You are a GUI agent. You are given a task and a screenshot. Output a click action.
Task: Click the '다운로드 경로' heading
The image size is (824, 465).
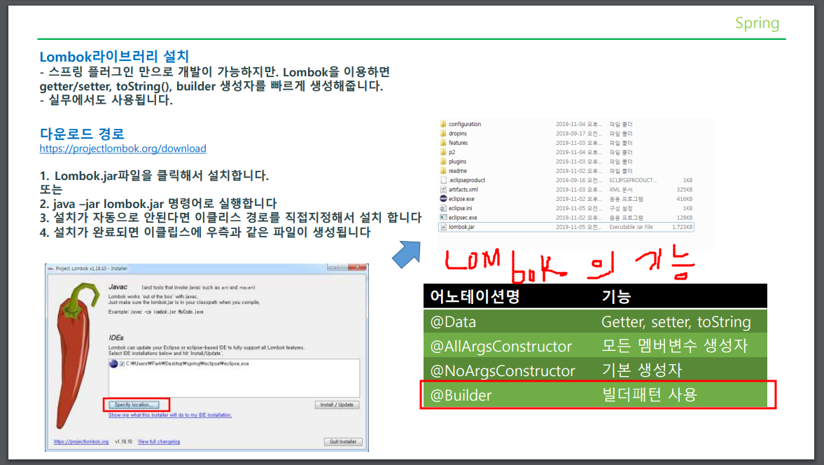[82, 134]
